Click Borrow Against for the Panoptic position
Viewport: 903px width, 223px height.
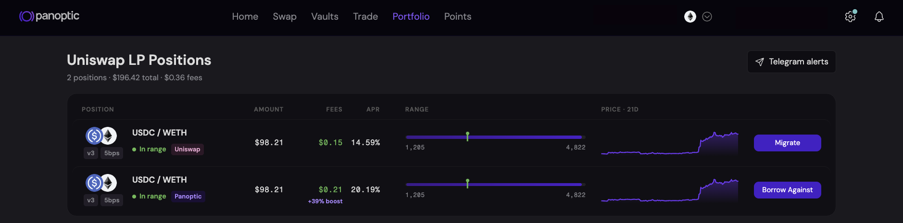pyautogui.click(x=787, y=190)
